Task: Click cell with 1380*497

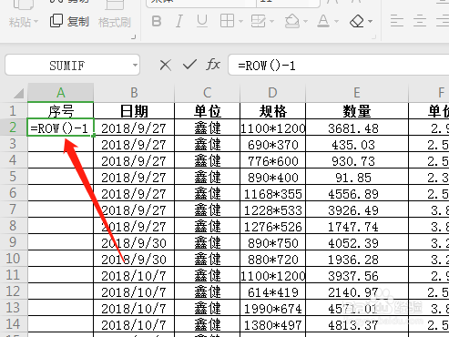Action: (272, 324)
